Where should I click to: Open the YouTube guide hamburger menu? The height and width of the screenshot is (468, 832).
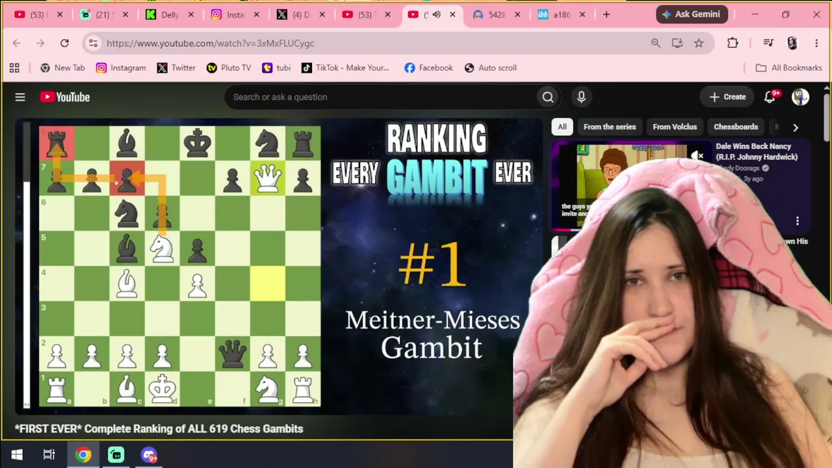(20, 97)
